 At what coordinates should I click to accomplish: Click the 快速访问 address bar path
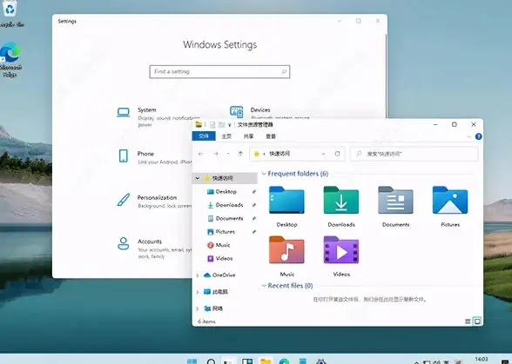tap(280, 154)
